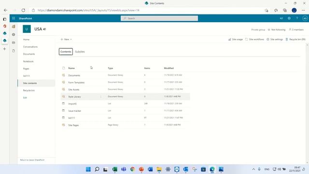Click into the SharePoint search box
Screen dimensions: 309x174
159,18
